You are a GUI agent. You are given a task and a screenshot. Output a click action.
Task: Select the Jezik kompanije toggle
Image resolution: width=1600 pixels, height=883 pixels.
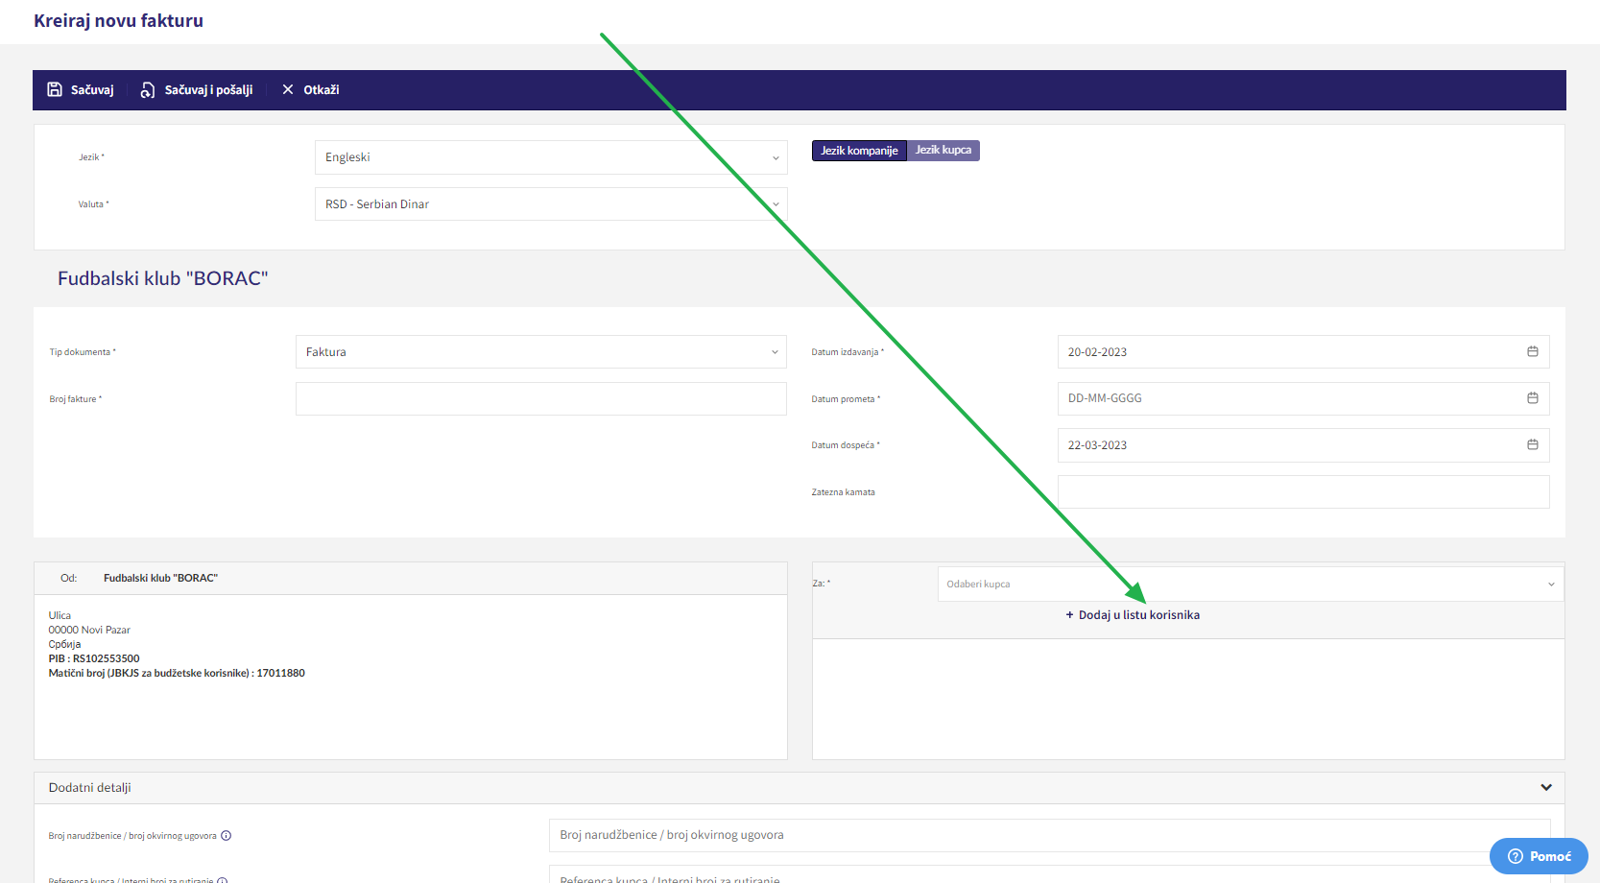coord(859,151)
